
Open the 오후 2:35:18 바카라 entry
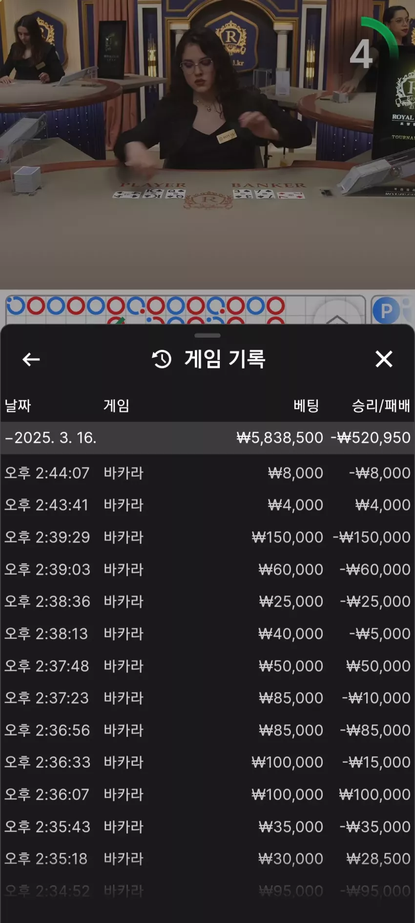tap(207, 859)
